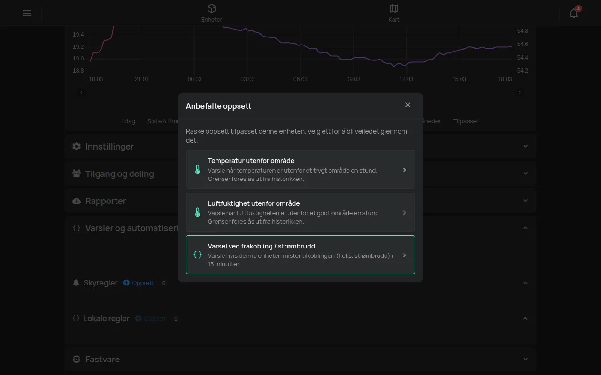Image resolution: width=601 pixels, height=375 pixels.
Task: Click the chart's right navigation arrow
Action: tap(520, 92)
